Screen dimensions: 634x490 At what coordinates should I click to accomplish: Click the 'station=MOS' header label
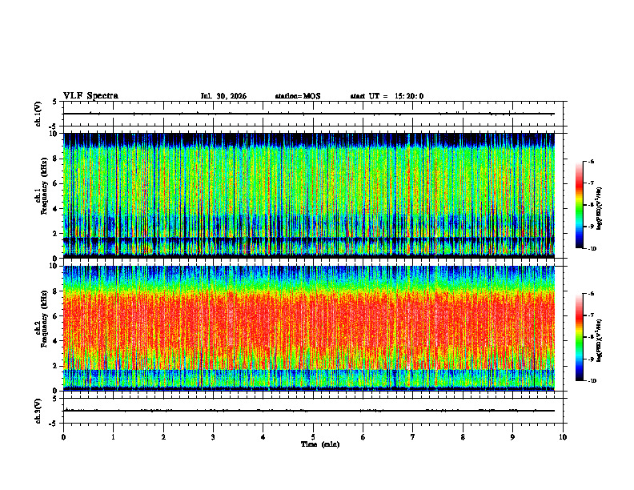pos(298,96)
